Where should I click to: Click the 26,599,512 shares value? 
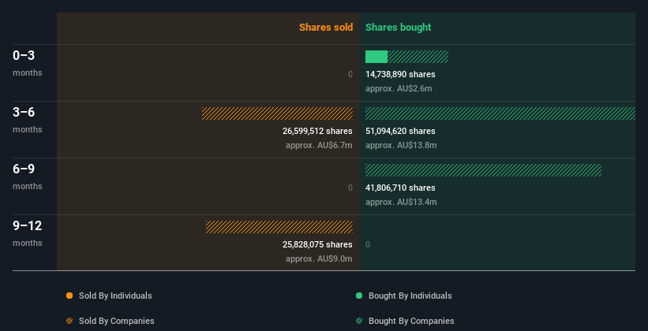point(317,132)
